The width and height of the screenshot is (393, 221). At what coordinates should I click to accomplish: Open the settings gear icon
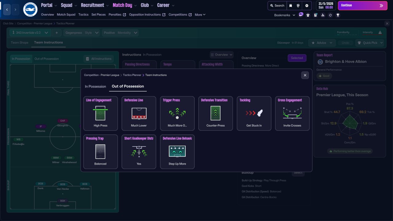coord(307,6)
